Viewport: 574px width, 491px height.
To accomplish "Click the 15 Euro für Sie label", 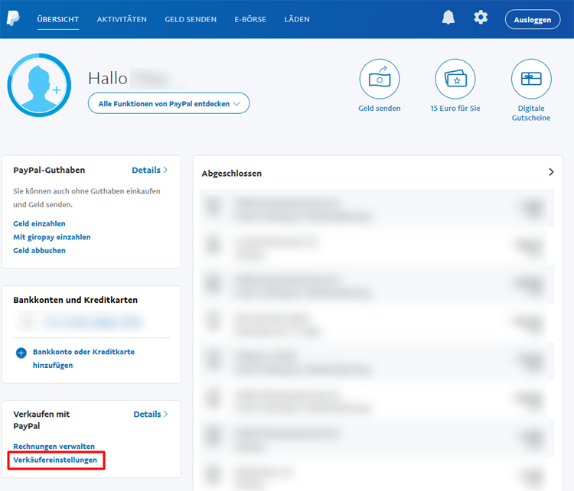I will click(x=455, y=109).
